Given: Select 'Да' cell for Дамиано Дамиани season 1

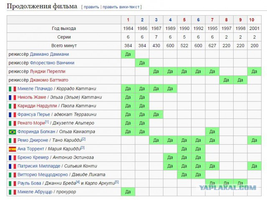Looking at the screenshot, I should (128, 54).
